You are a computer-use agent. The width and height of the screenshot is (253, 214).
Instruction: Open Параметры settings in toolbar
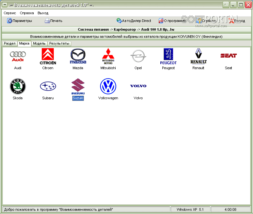19,21
